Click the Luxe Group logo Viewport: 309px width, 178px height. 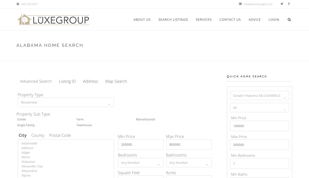click(x=53, y=20)
